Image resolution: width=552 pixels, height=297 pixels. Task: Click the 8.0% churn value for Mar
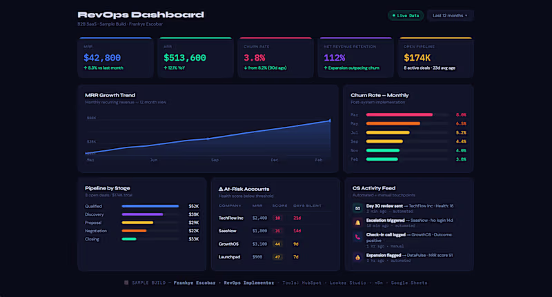tap(461, 114)
